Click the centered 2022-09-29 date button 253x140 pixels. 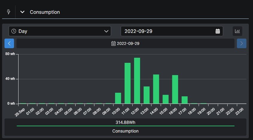pos(125,43)
